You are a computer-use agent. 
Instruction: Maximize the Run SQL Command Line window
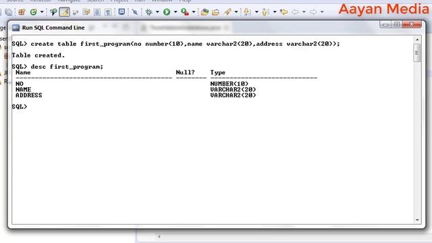point(397,24)
